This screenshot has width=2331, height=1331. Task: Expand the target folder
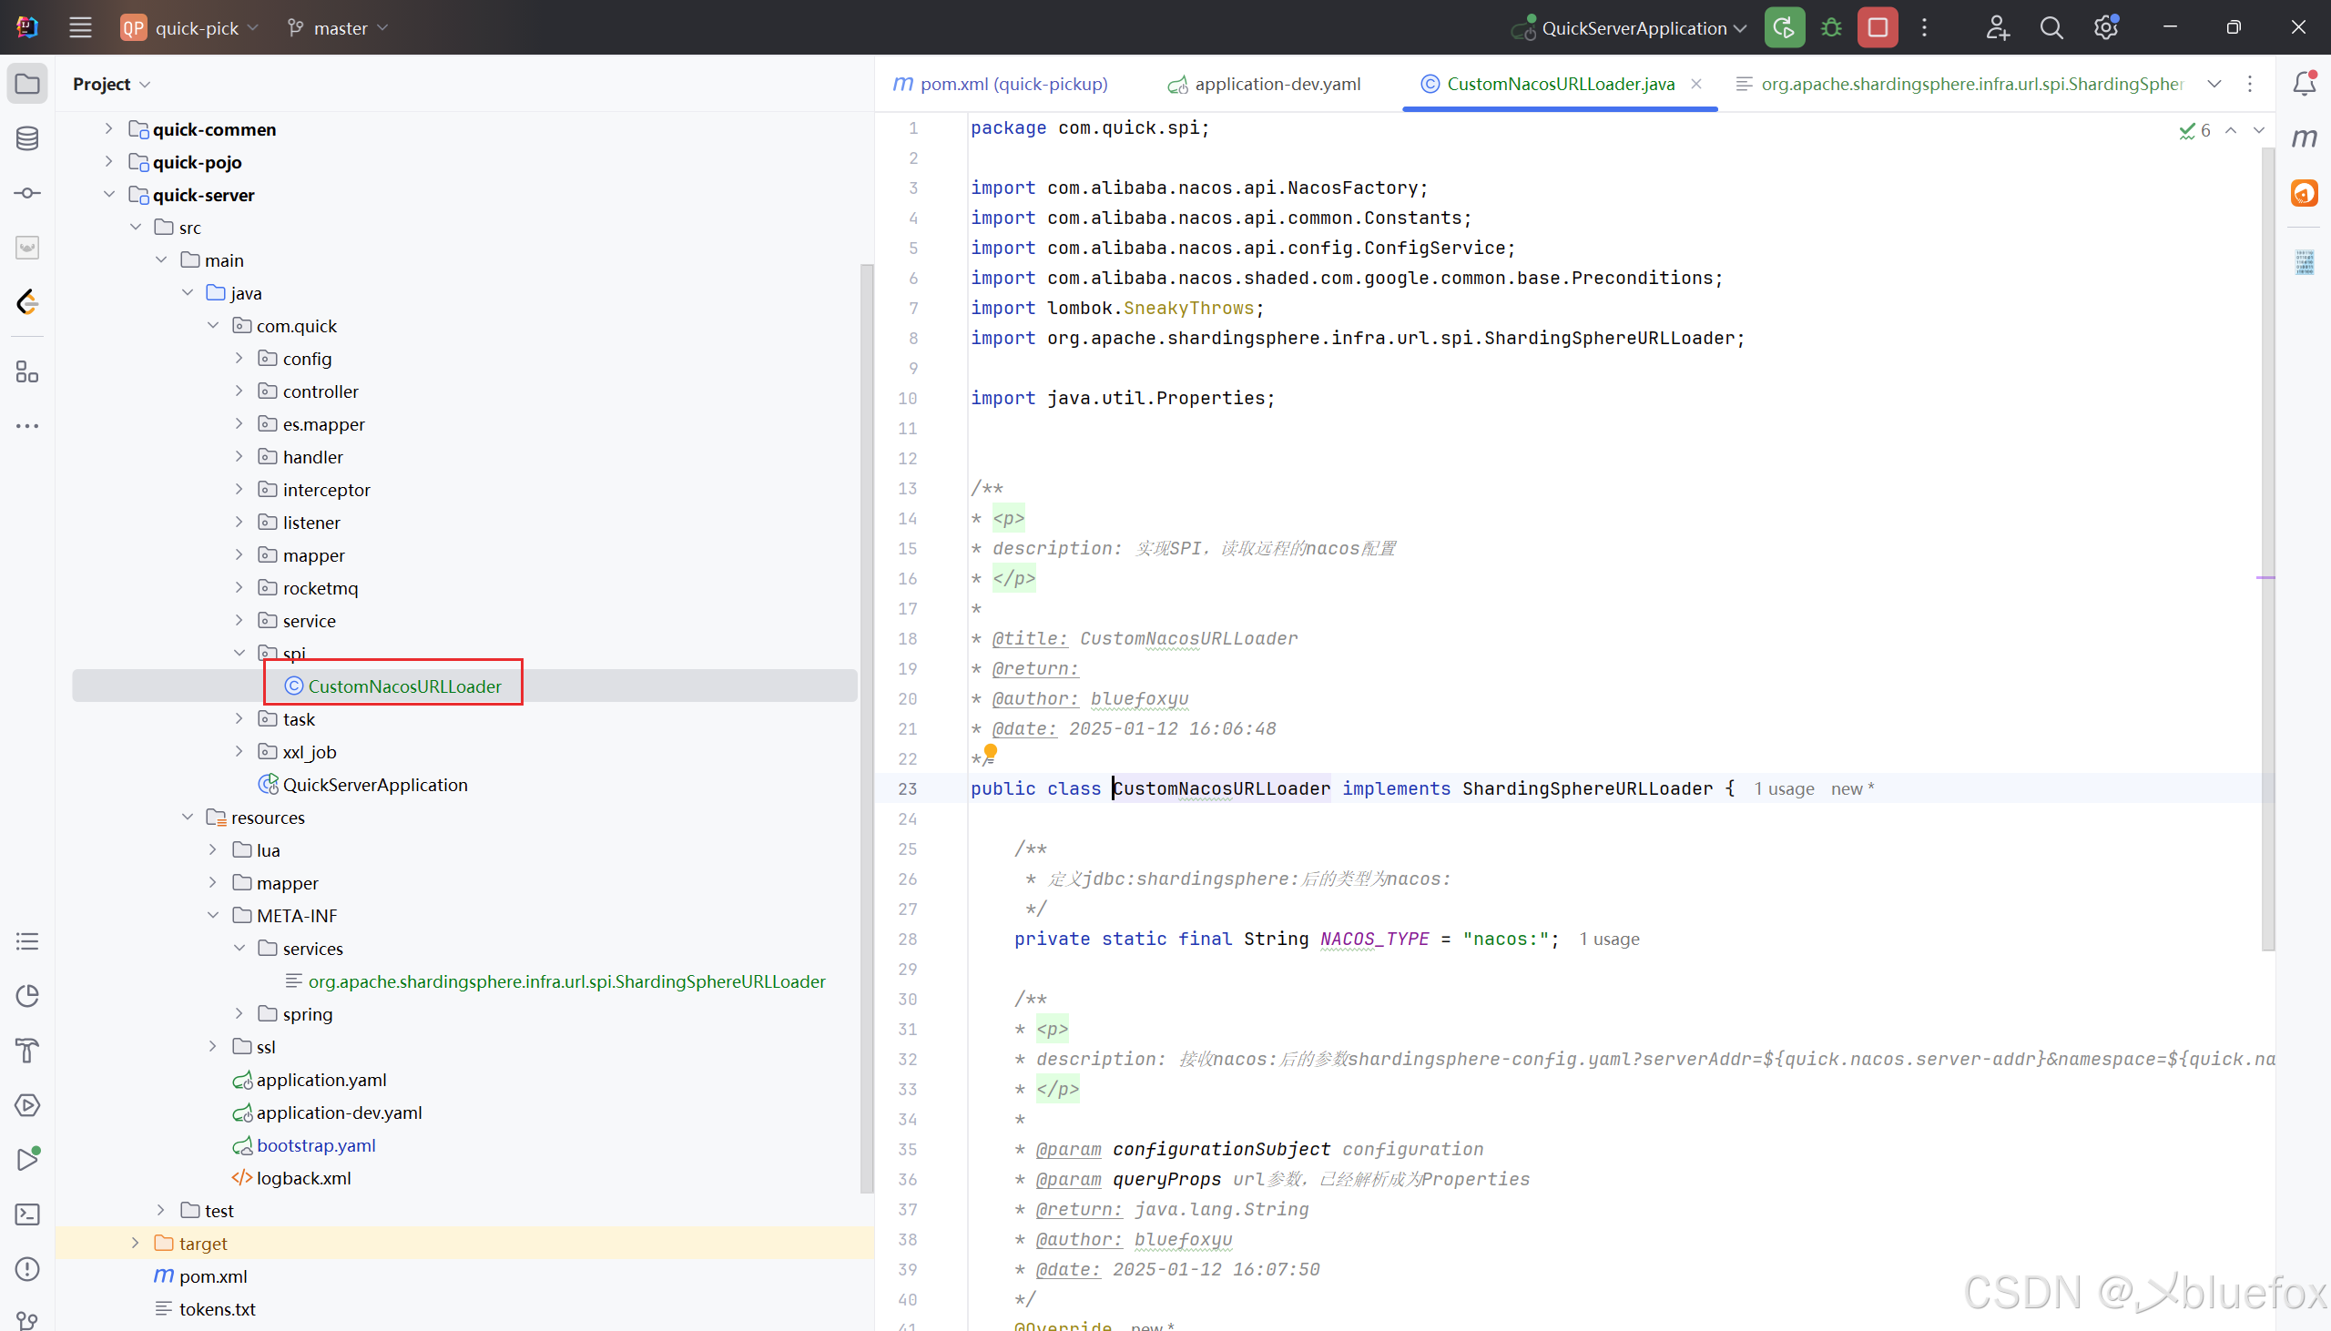tap(136, 1243)
